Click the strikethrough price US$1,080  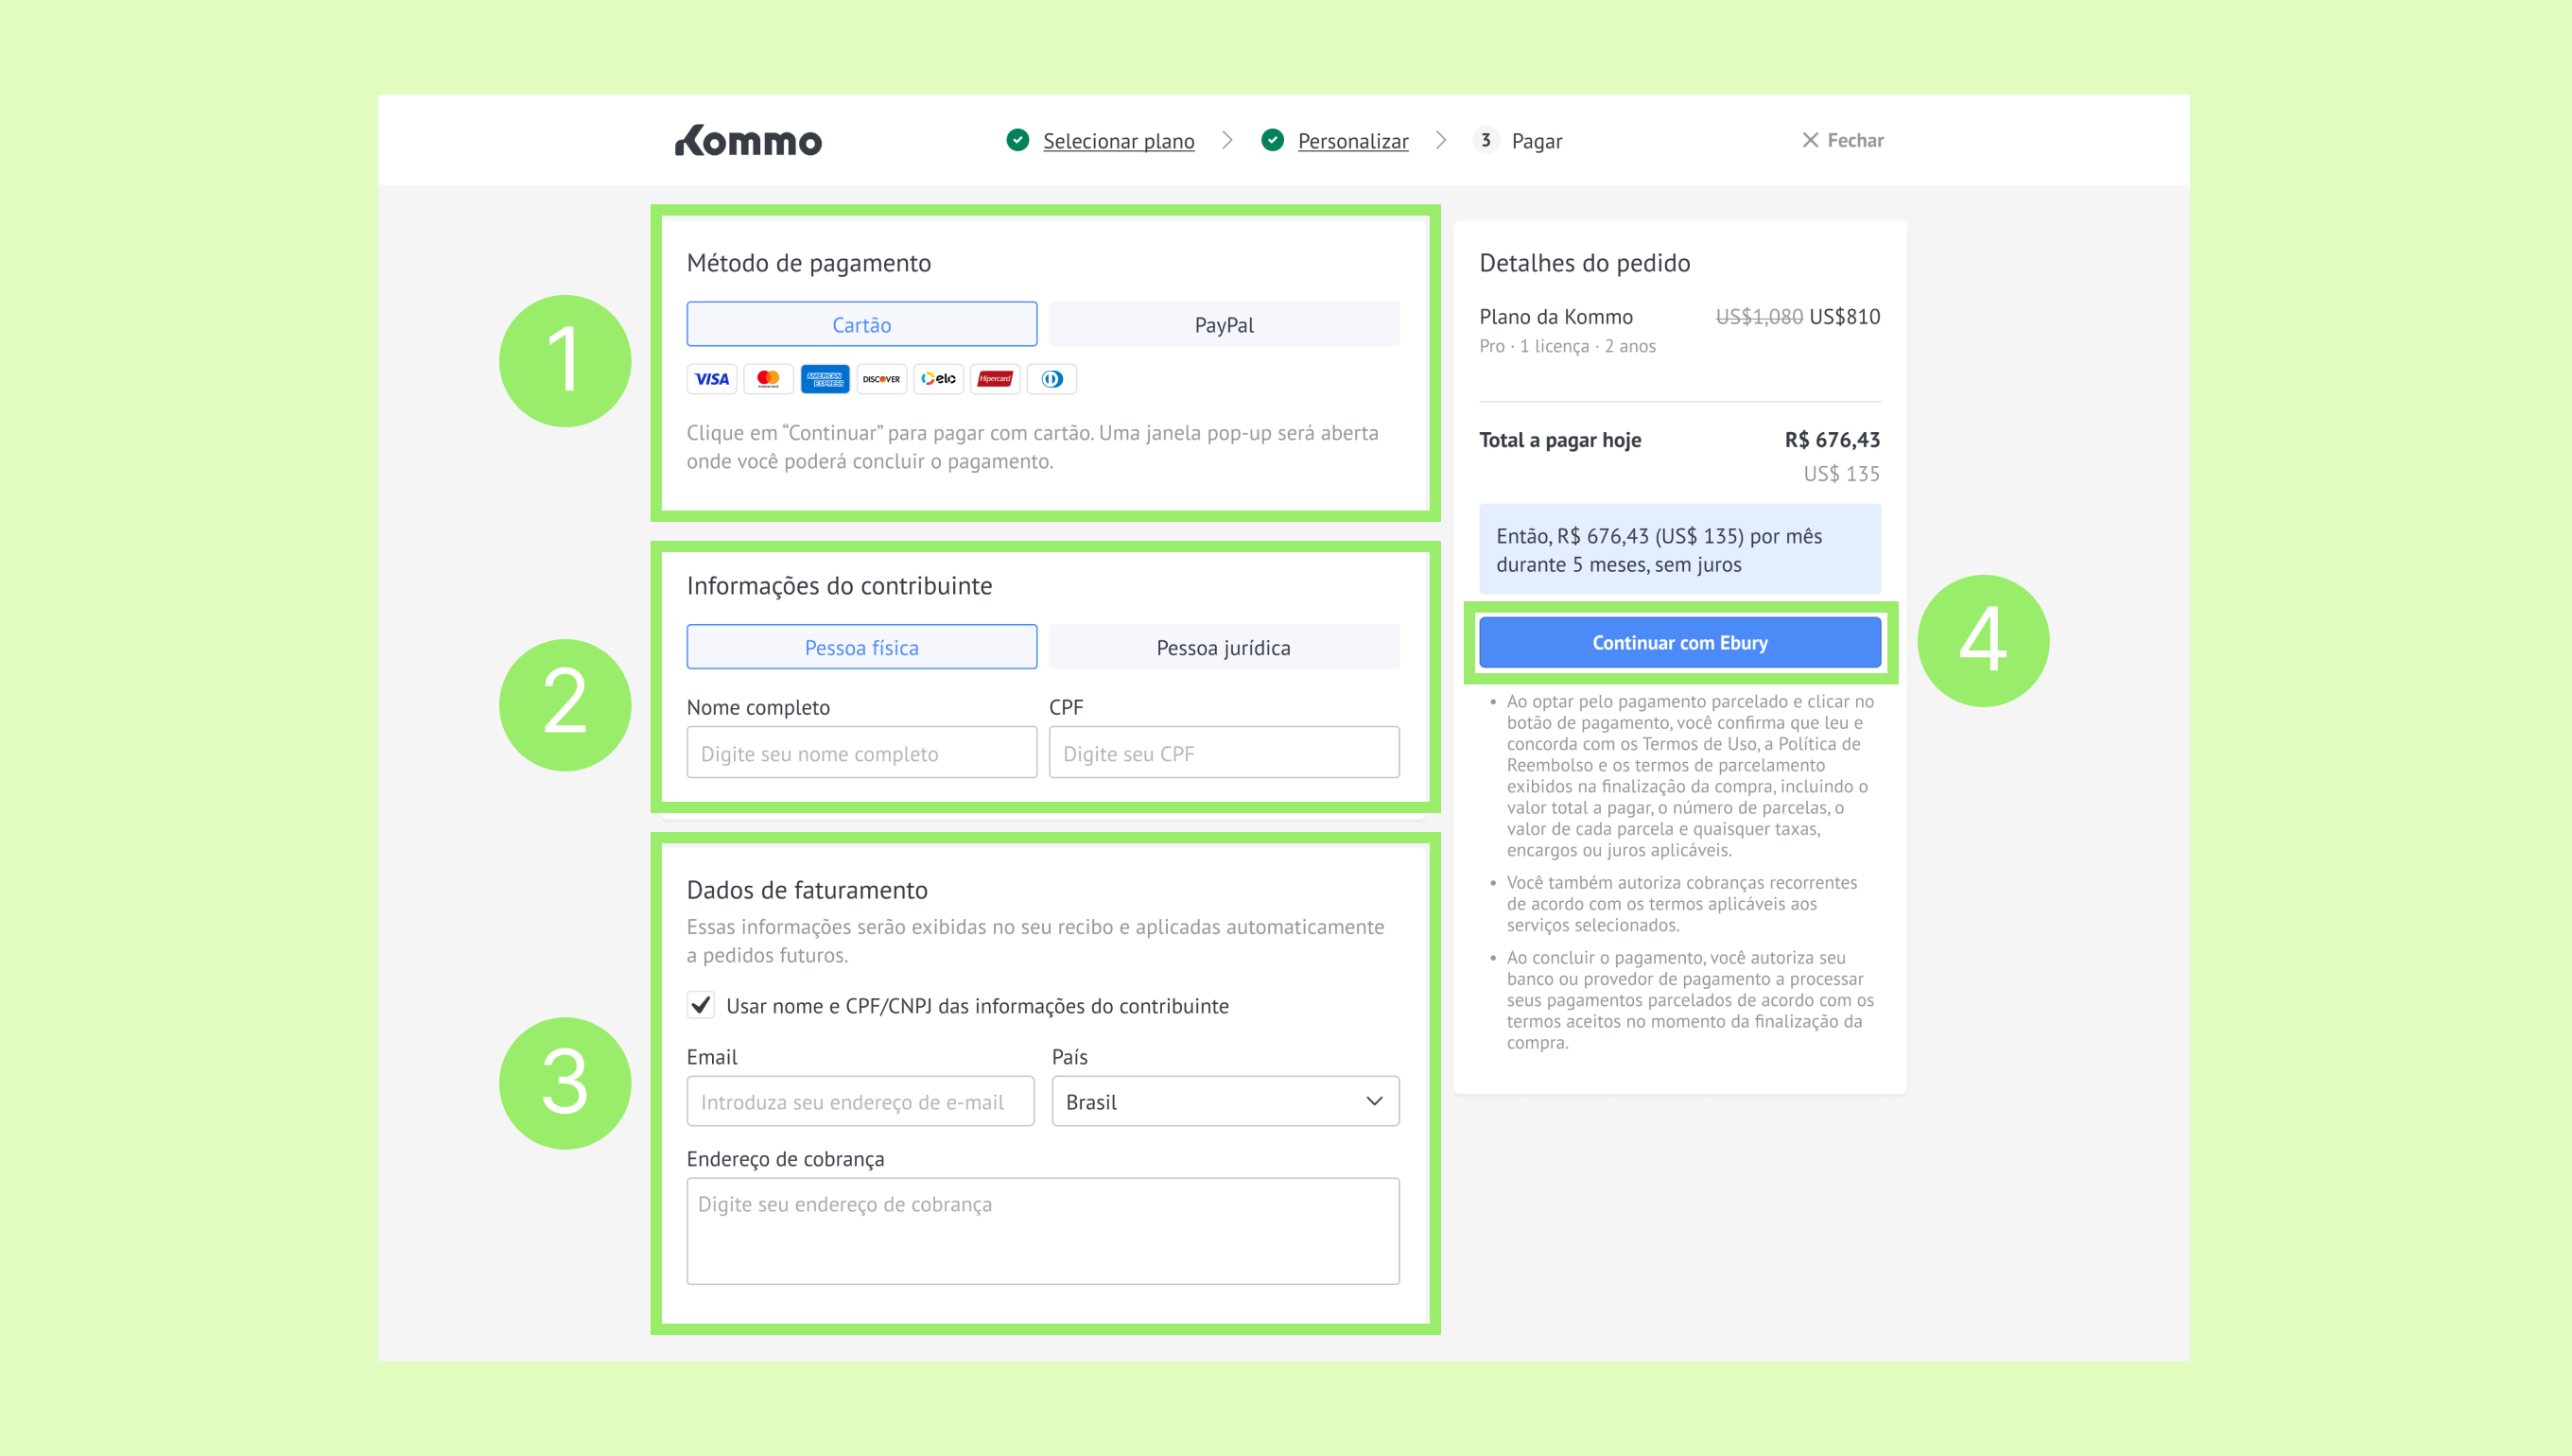tap(1759, 316)
